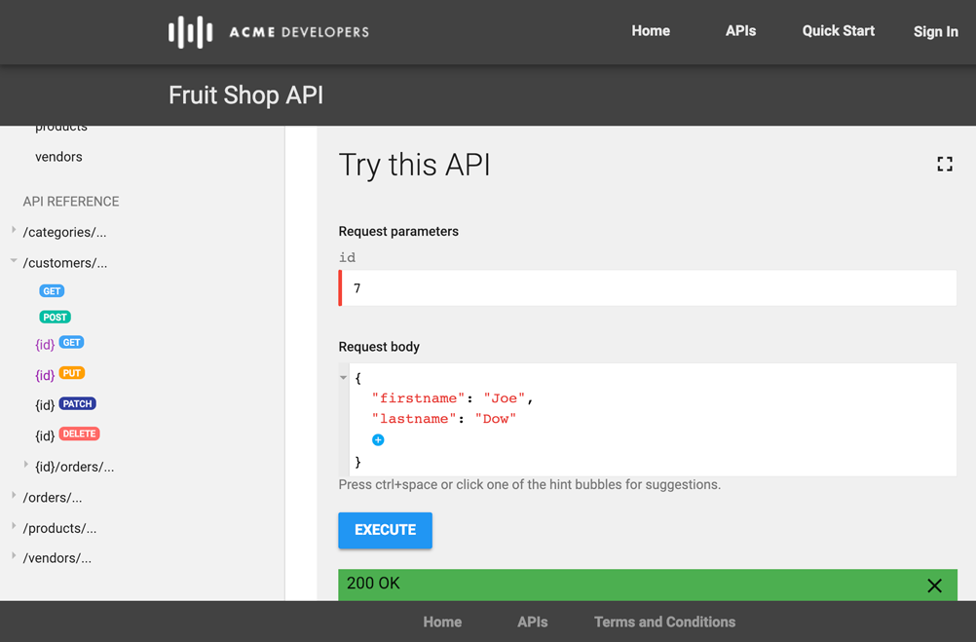The image size is (976, 642).
Task: Select the customers POST method badge
Action: pos(55,317)
